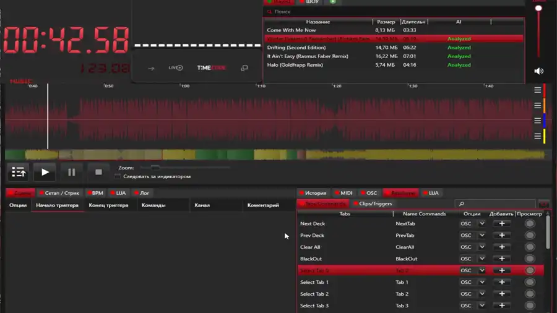Open OSC options dropdown for Select Tab 2
Viewport: 557px width, 313px height.
point(481,294)
